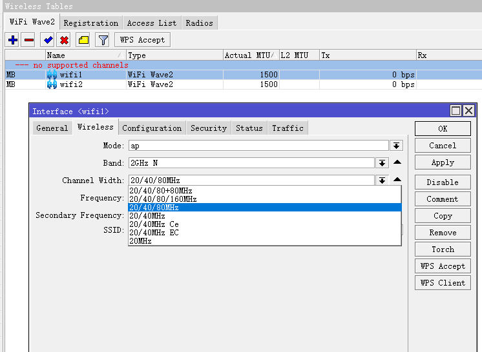Select 20MHz channel width option
The image size is (482, 352).
click(141, 241)
